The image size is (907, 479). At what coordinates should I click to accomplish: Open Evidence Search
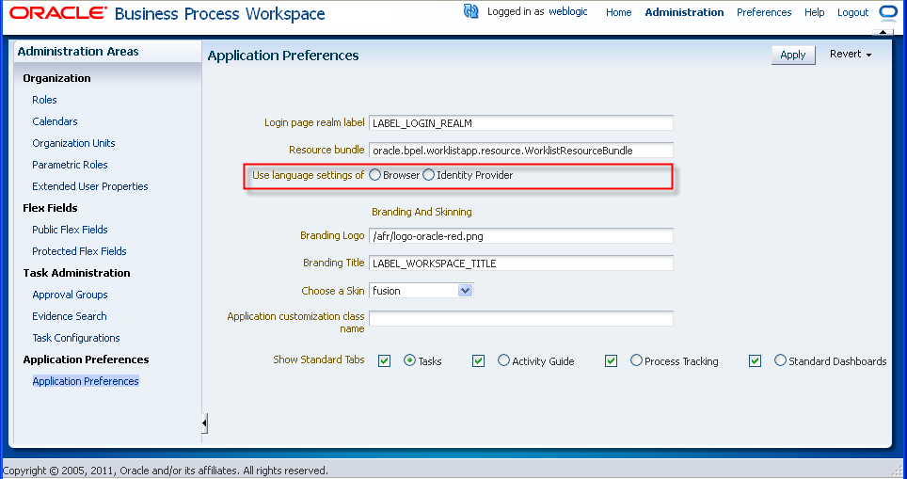70,316
